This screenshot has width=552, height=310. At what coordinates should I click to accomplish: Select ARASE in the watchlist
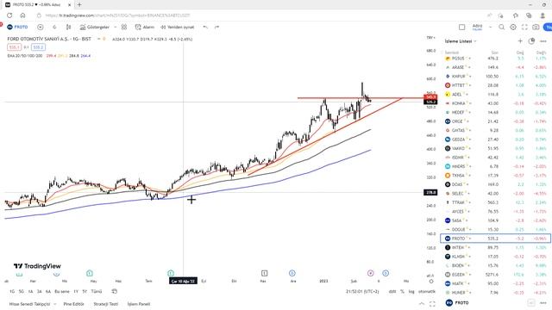[496, 67]
